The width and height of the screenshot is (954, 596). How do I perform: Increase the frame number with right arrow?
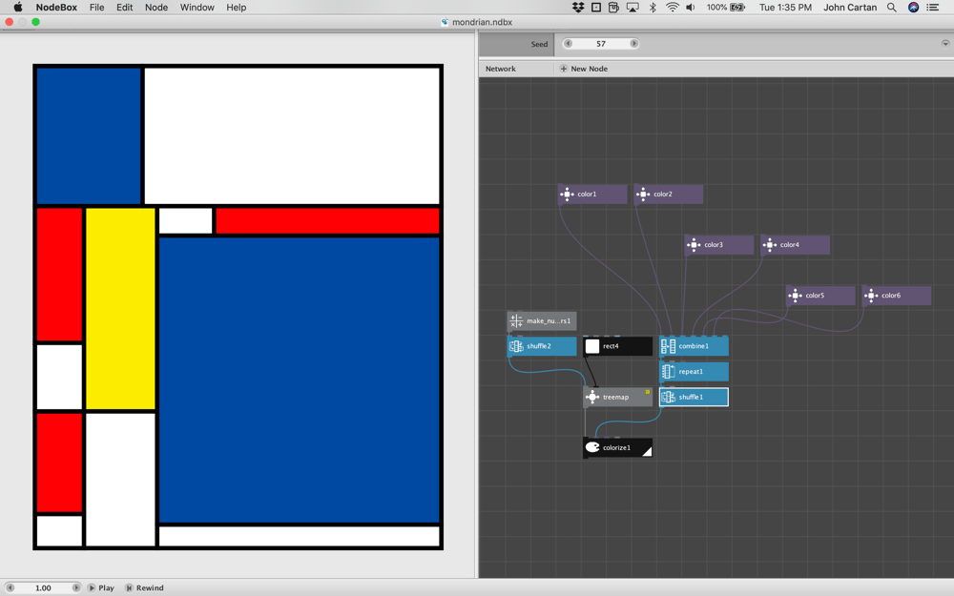point(76,587)
